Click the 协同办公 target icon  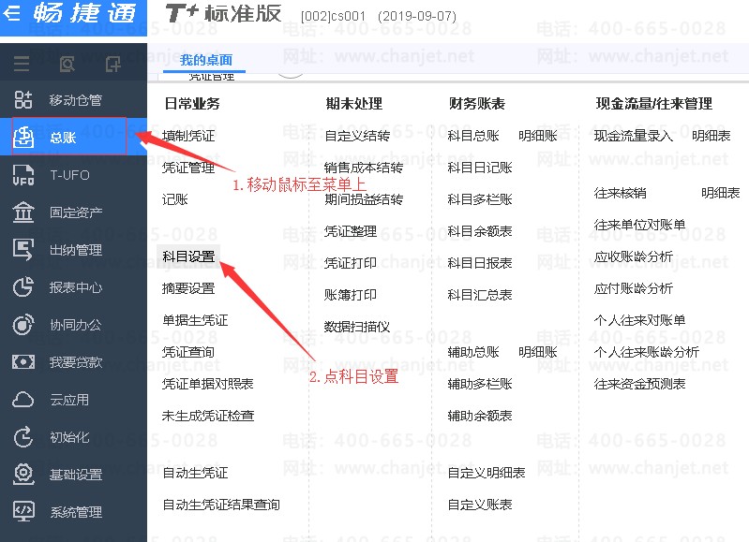pos(22,325)
